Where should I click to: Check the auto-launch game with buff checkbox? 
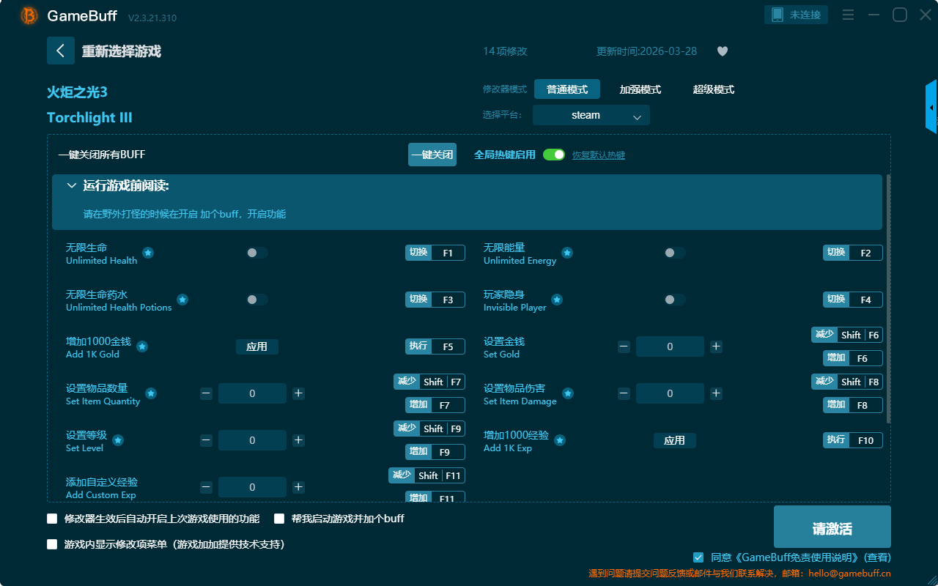point(279,519)
